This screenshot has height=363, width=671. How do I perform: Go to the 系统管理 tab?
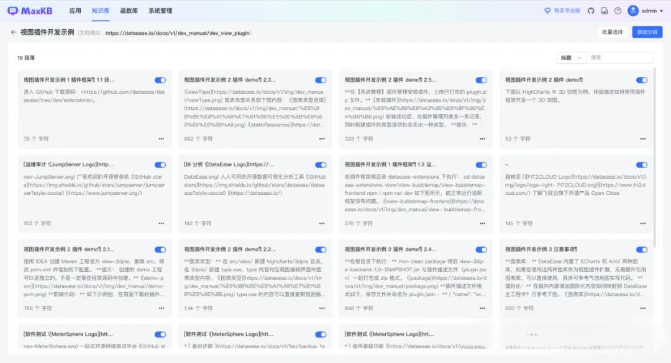160,11
